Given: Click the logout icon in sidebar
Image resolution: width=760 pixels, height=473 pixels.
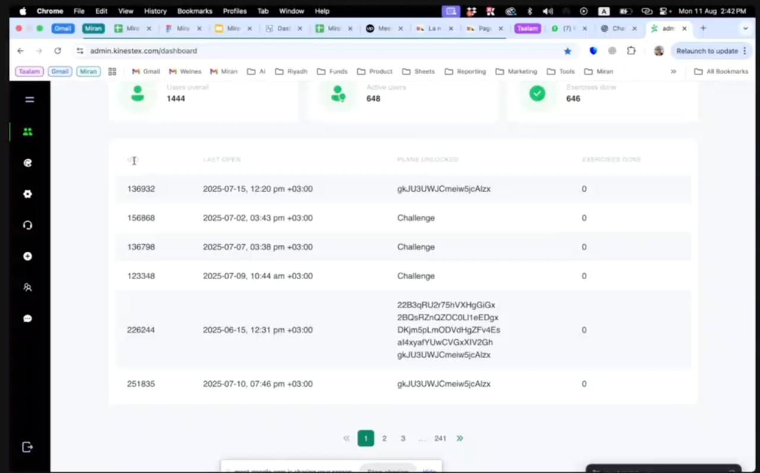Looking at the screenshot, I should pyautogui.click(x=27, y=447).
